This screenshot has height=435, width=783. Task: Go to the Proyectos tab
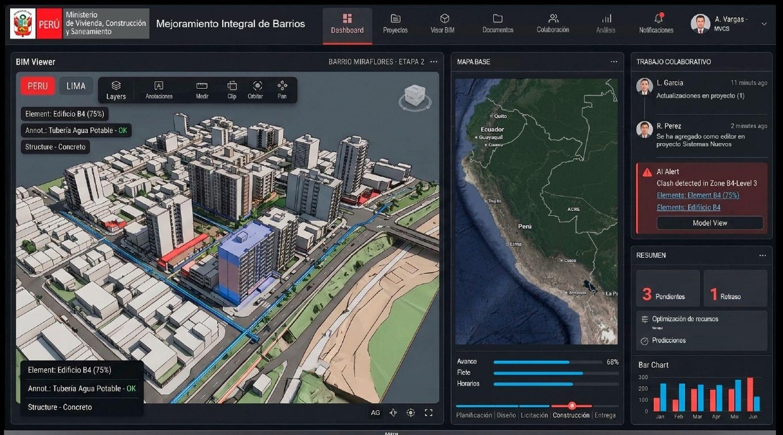(x=396, y=24)
